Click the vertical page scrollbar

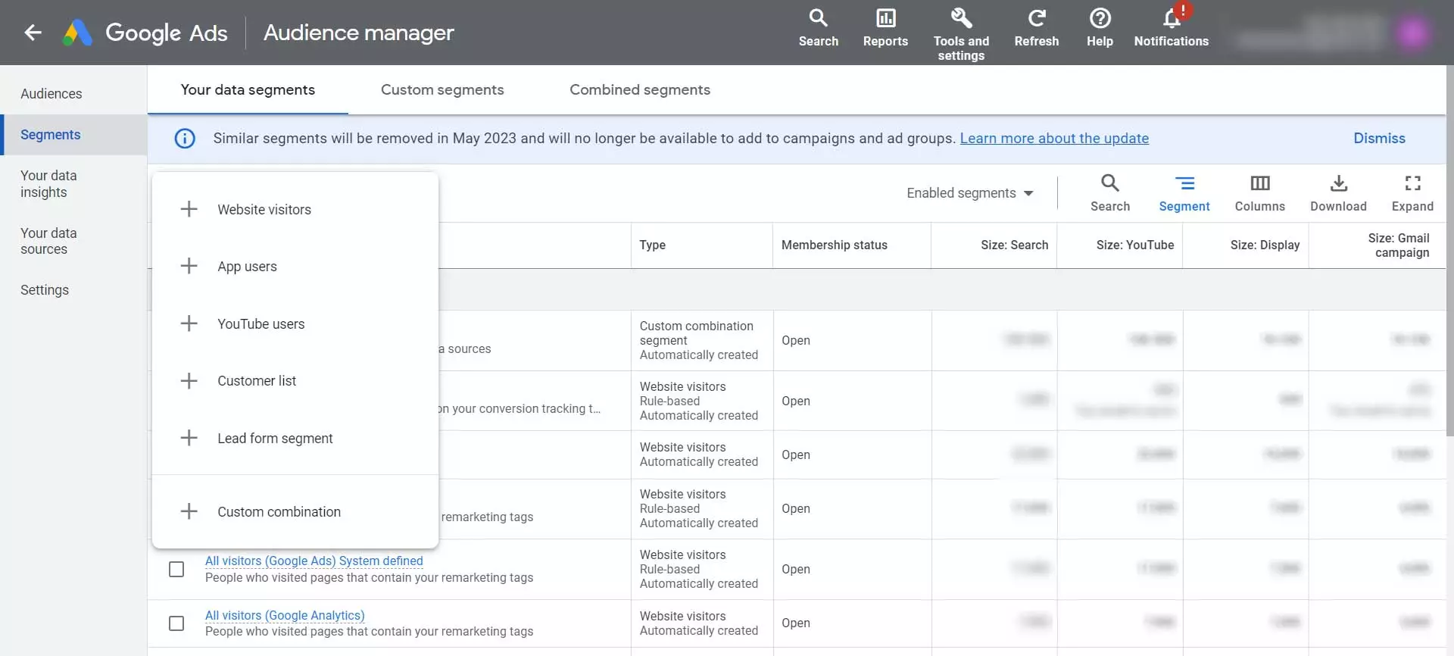[1449, 250]
